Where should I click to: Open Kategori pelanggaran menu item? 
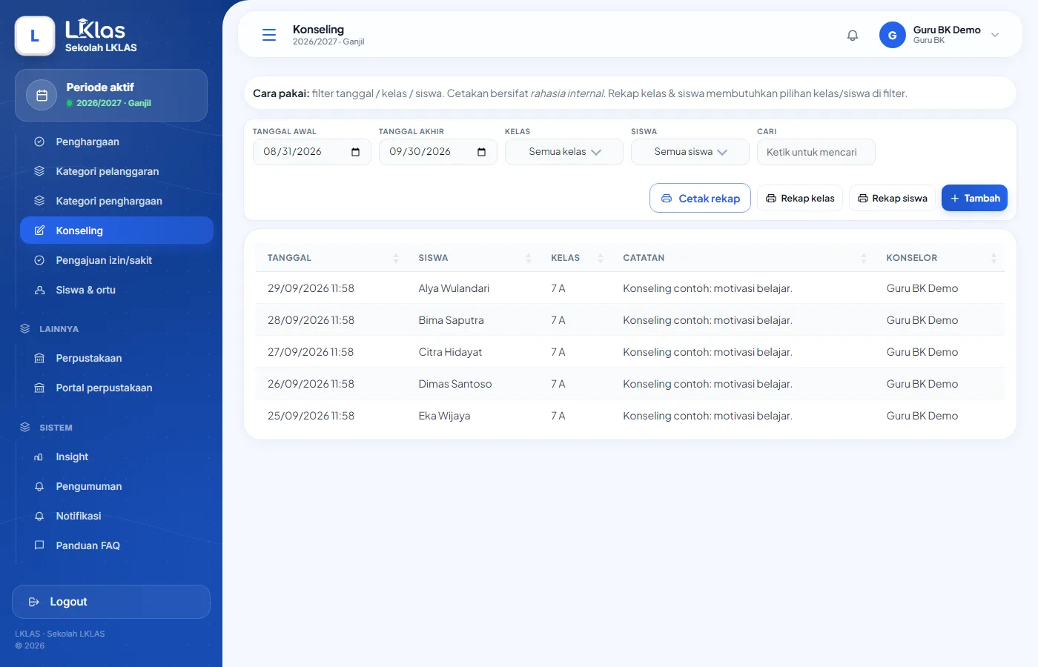pos(116,171)
